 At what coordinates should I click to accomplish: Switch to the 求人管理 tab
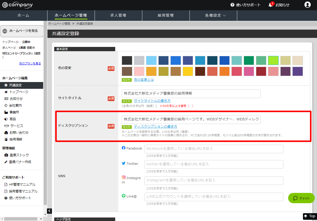118,15
